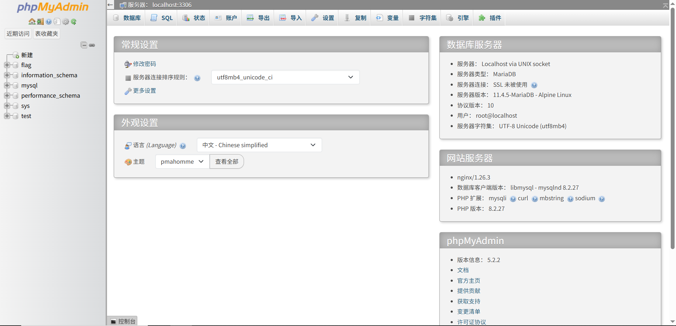Screen dimensions: 676x326
Task: Click the 修改密码 link
Action: coord(144,64)
